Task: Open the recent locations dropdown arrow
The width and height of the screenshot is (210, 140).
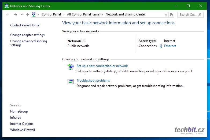Action: [x=22, y=15]
